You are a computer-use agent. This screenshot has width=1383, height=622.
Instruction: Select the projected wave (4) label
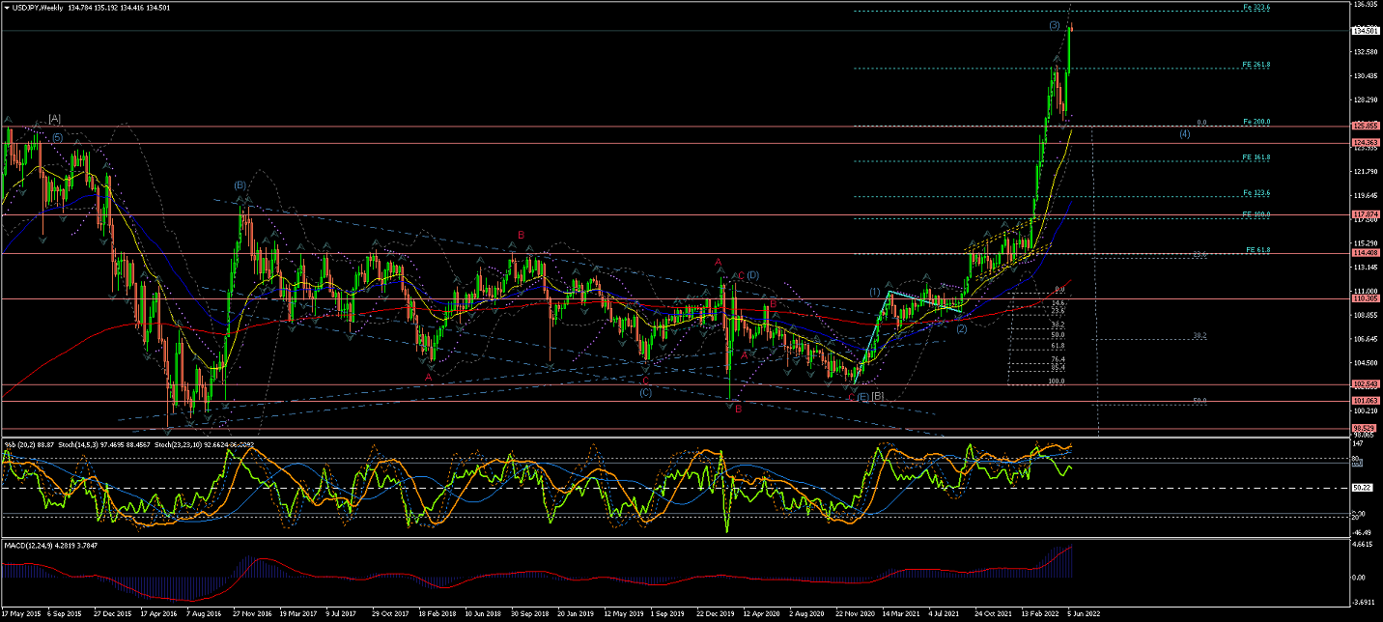[x=1184, y=133]
